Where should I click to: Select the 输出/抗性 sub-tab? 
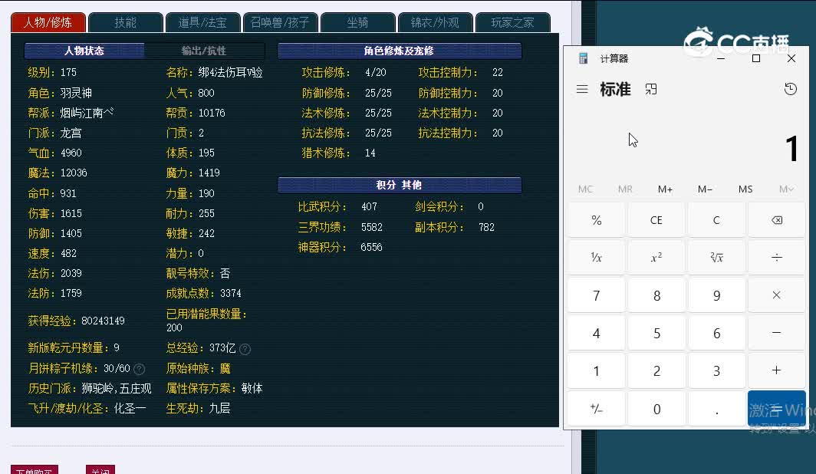point(204,51)
